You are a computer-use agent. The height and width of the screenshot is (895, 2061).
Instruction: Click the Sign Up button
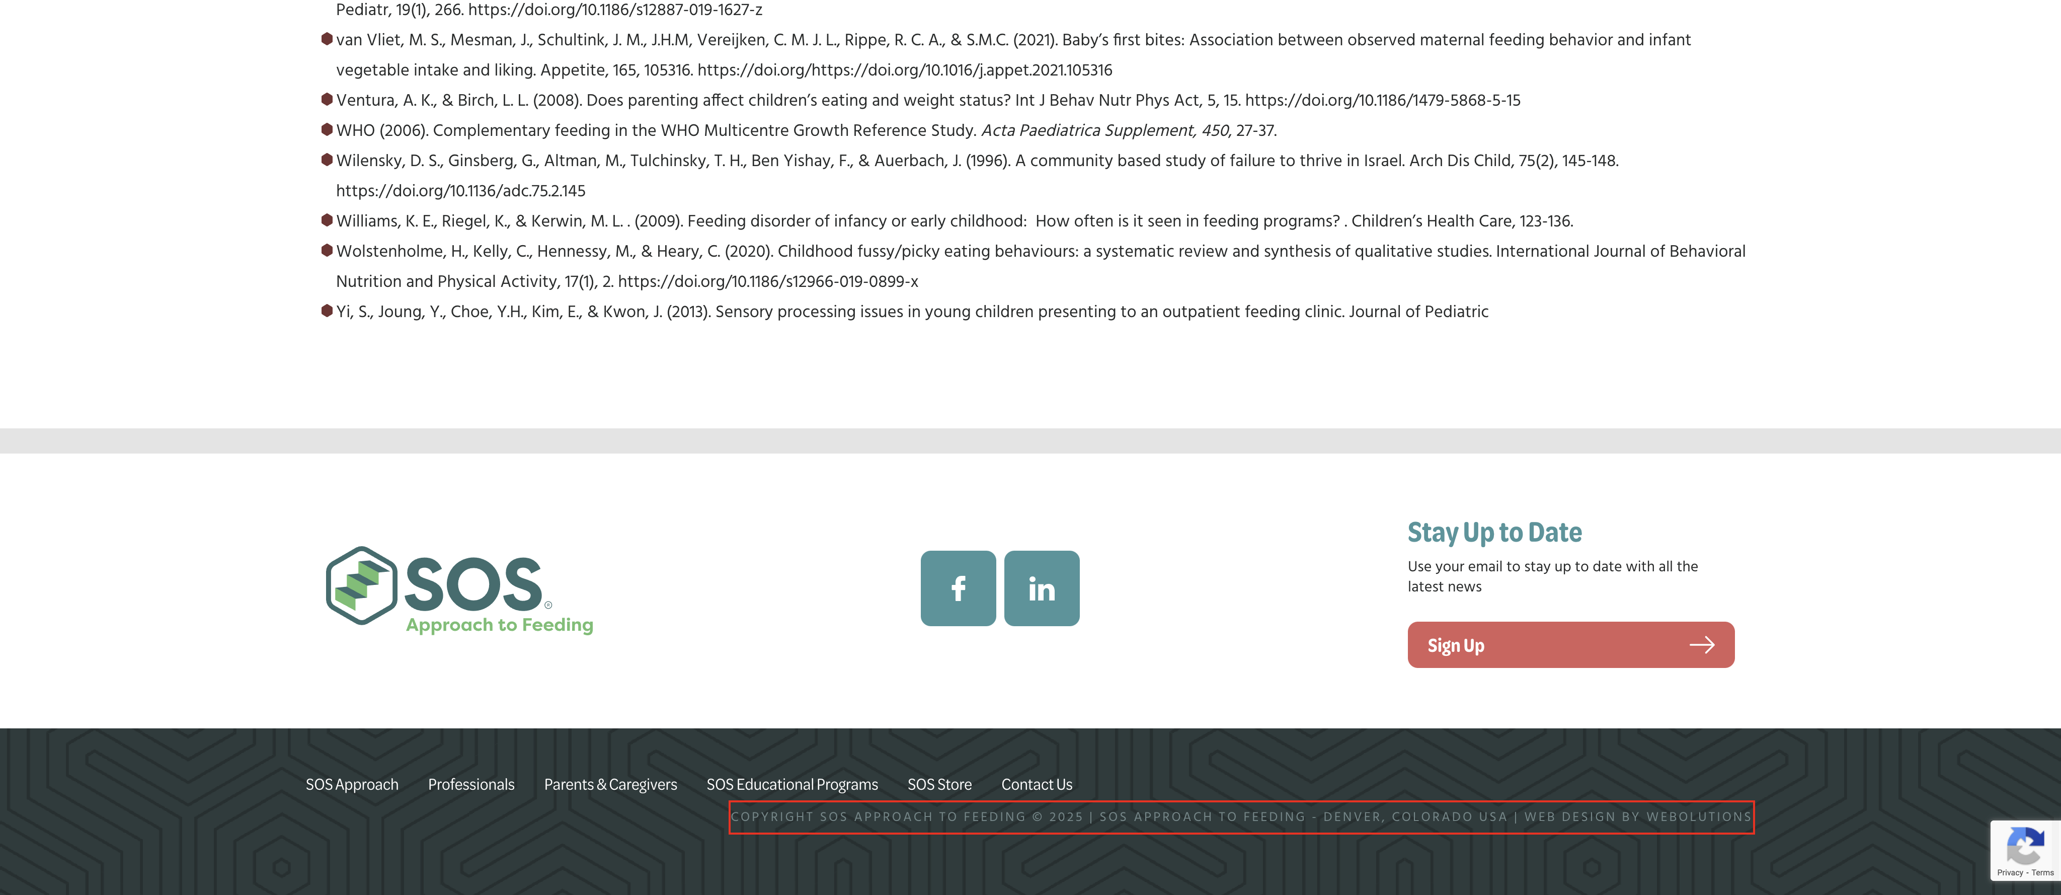click(1570, 645)
